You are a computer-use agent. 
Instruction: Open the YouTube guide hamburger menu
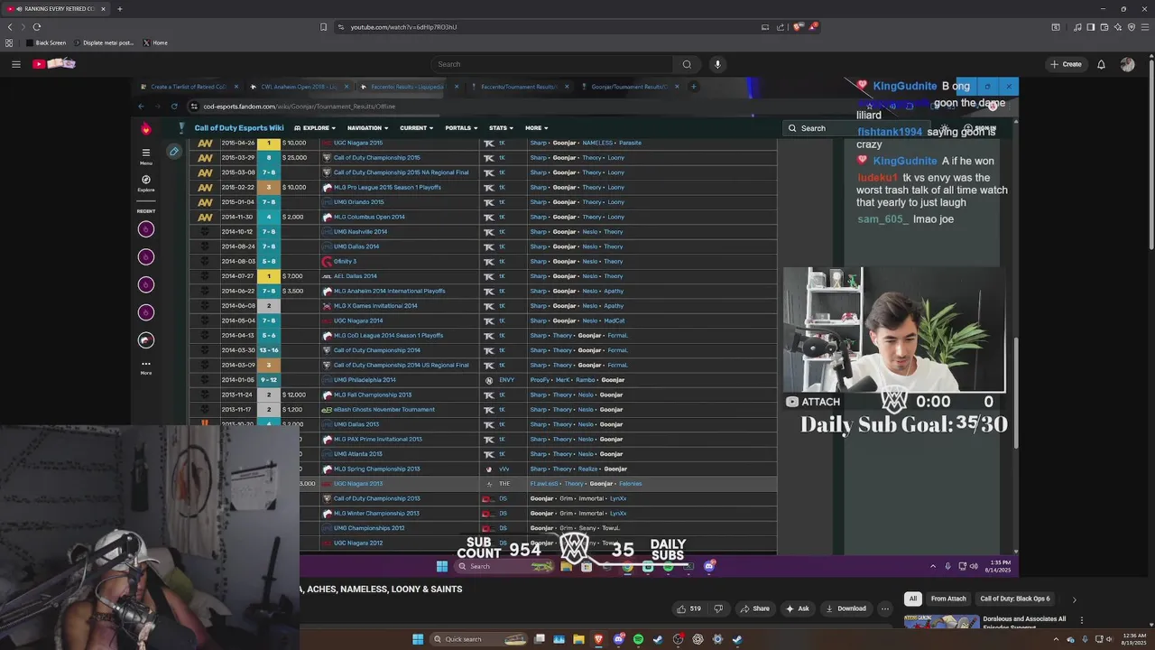click(15, 64)
